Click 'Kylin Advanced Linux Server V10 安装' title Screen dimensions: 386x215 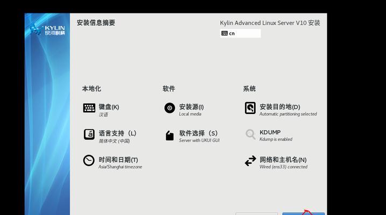270,23
